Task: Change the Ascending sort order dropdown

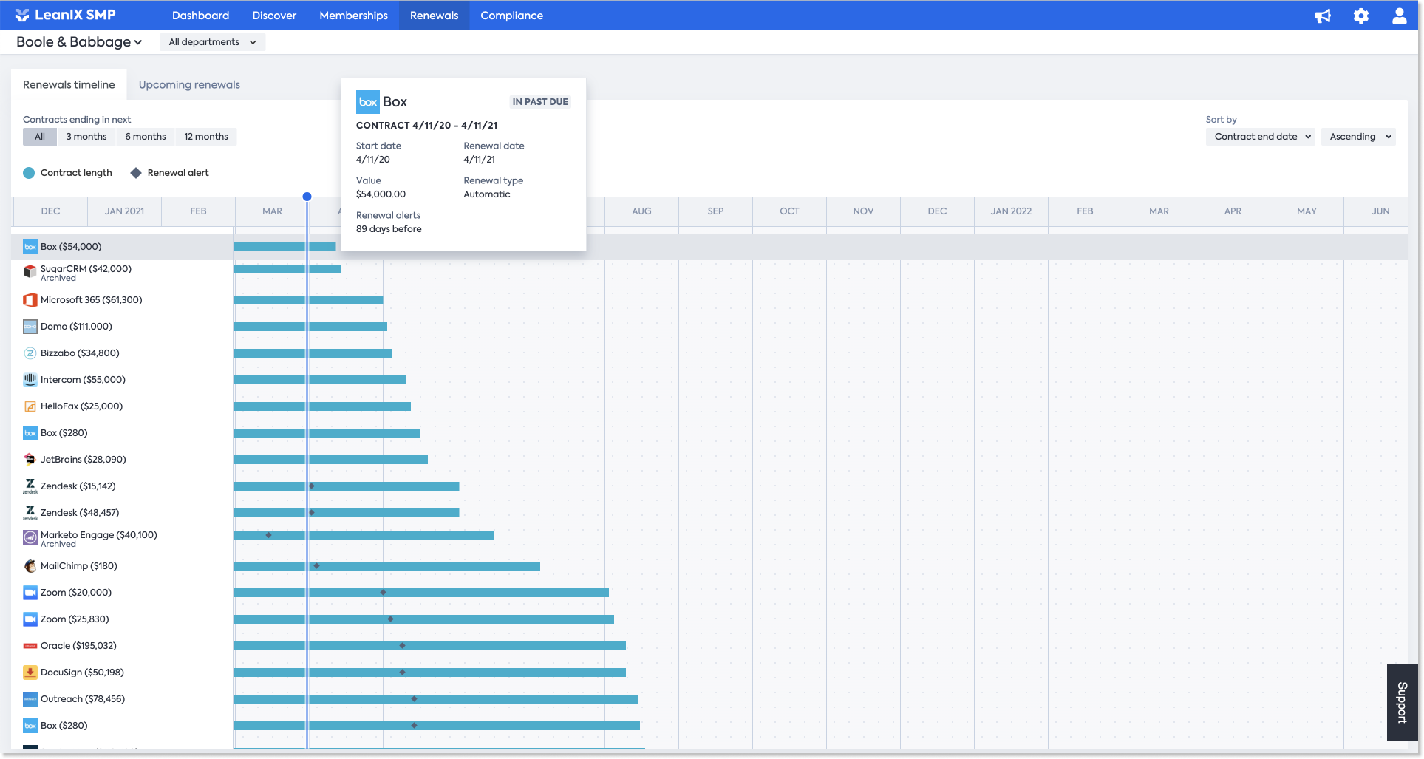Action: tap(1358, 137)
